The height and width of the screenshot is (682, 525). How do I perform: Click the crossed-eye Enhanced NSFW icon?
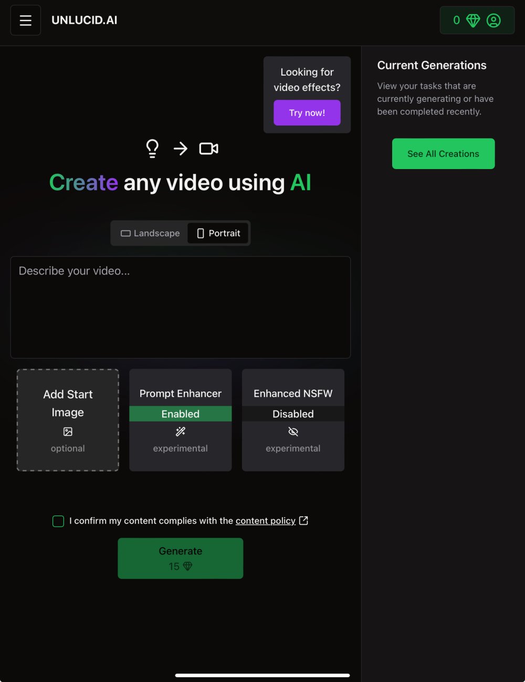293,432
